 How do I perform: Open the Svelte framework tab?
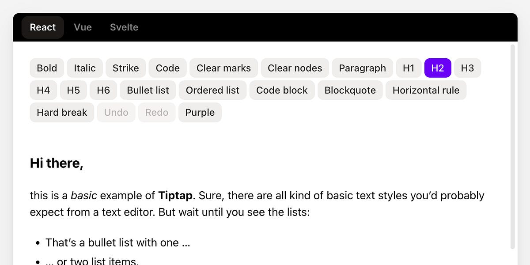tap(124, 27)
